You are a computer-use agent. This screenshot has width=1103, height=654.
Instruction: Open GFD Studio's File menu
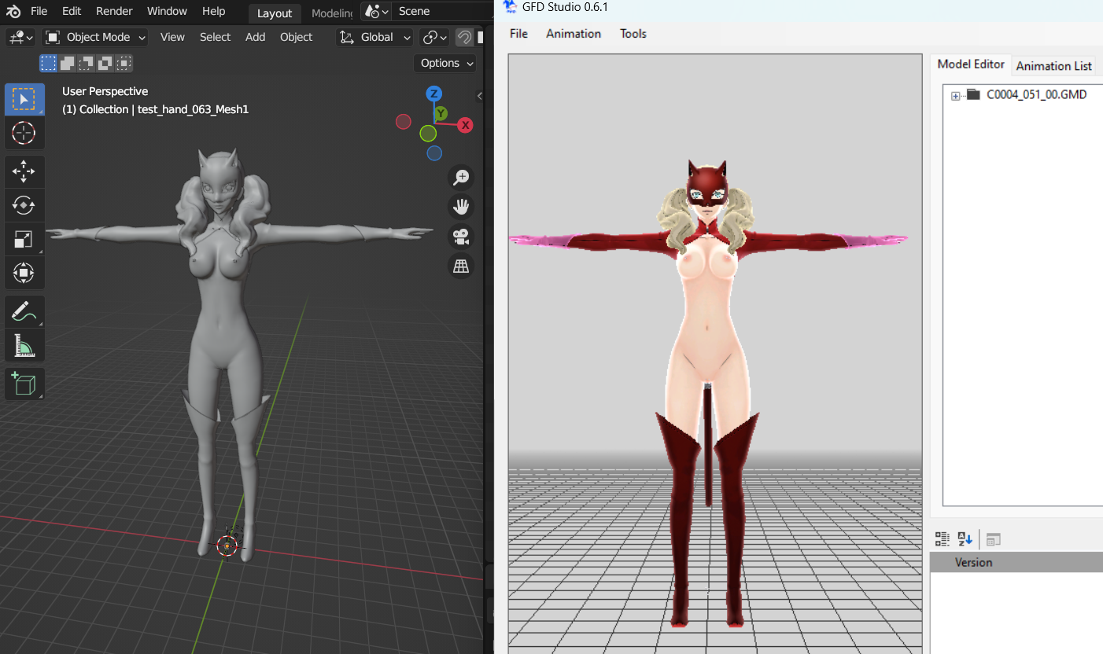518,34
